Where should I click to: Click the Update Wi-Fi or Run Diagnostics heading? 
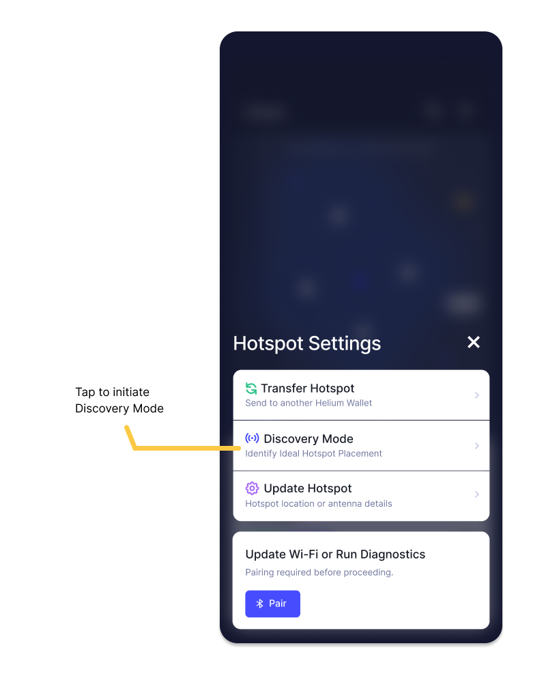335,554
